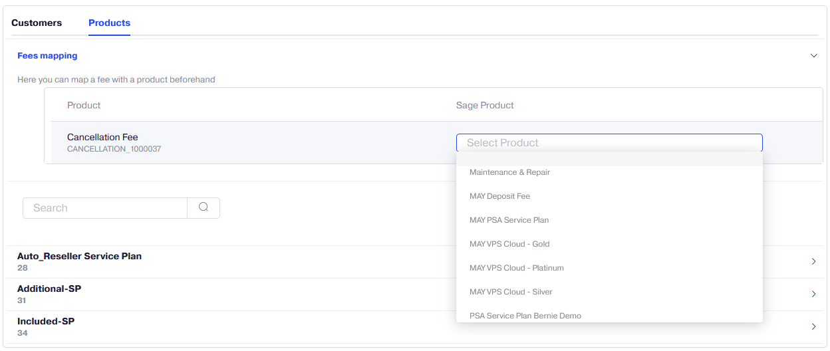Image resolution: width=830 pixels, height=351 pixels.
Task: Click the Fees mapping heading link
Action: (47, 56)
